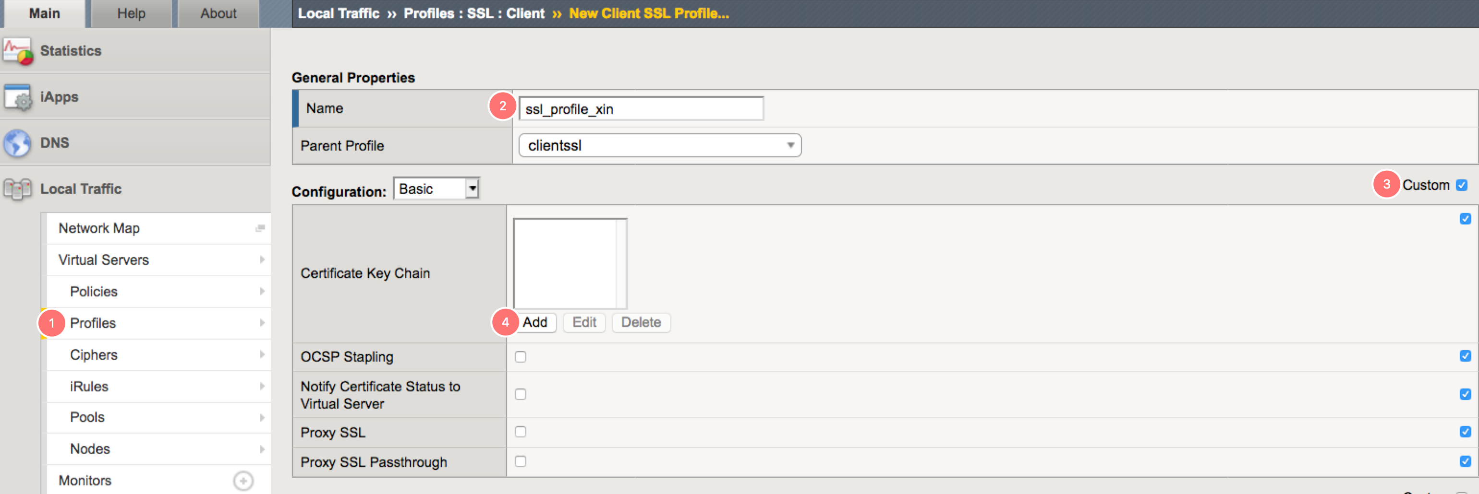The height and width of the screenshot is (494, 1479).
Task: Open the About tab
Action: click(x=218, y=13)
